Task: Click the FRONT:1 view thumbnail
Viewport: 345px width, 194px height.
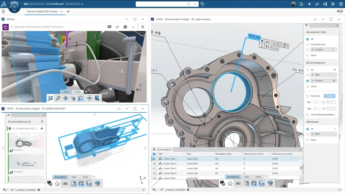Action: [26, 142]
